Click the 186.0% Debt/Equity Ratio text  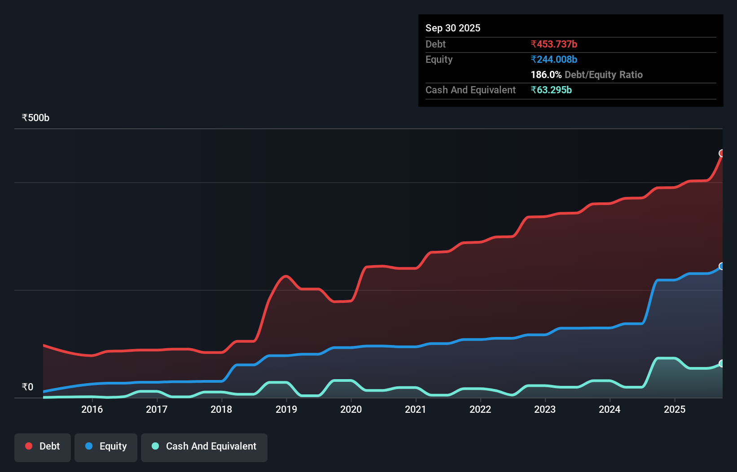[586, 74]
